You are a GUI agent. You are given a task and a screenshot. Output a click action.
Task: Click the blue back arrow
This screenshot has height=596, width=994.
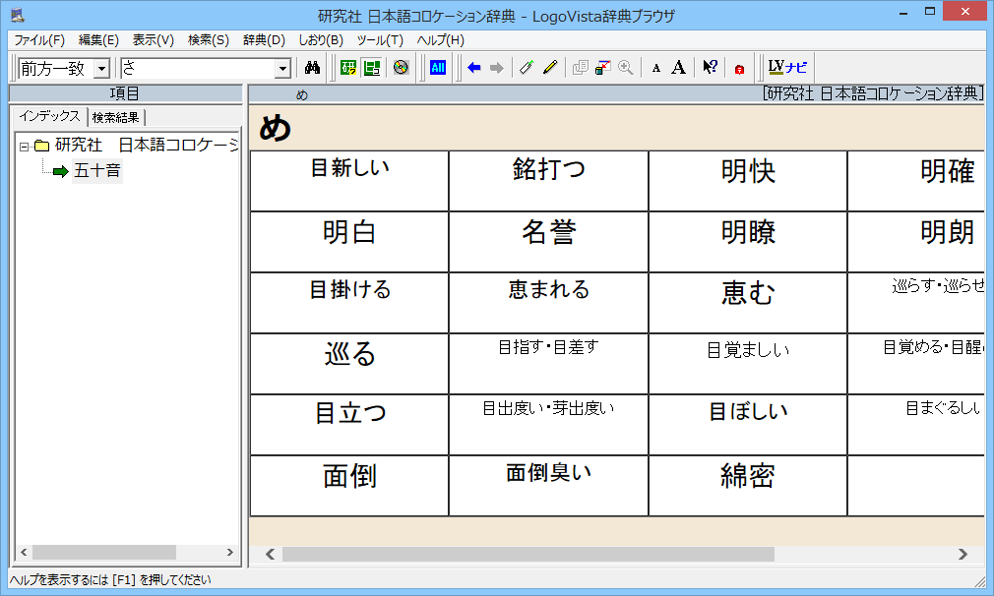pyautogui.click(x=474, y=68)
